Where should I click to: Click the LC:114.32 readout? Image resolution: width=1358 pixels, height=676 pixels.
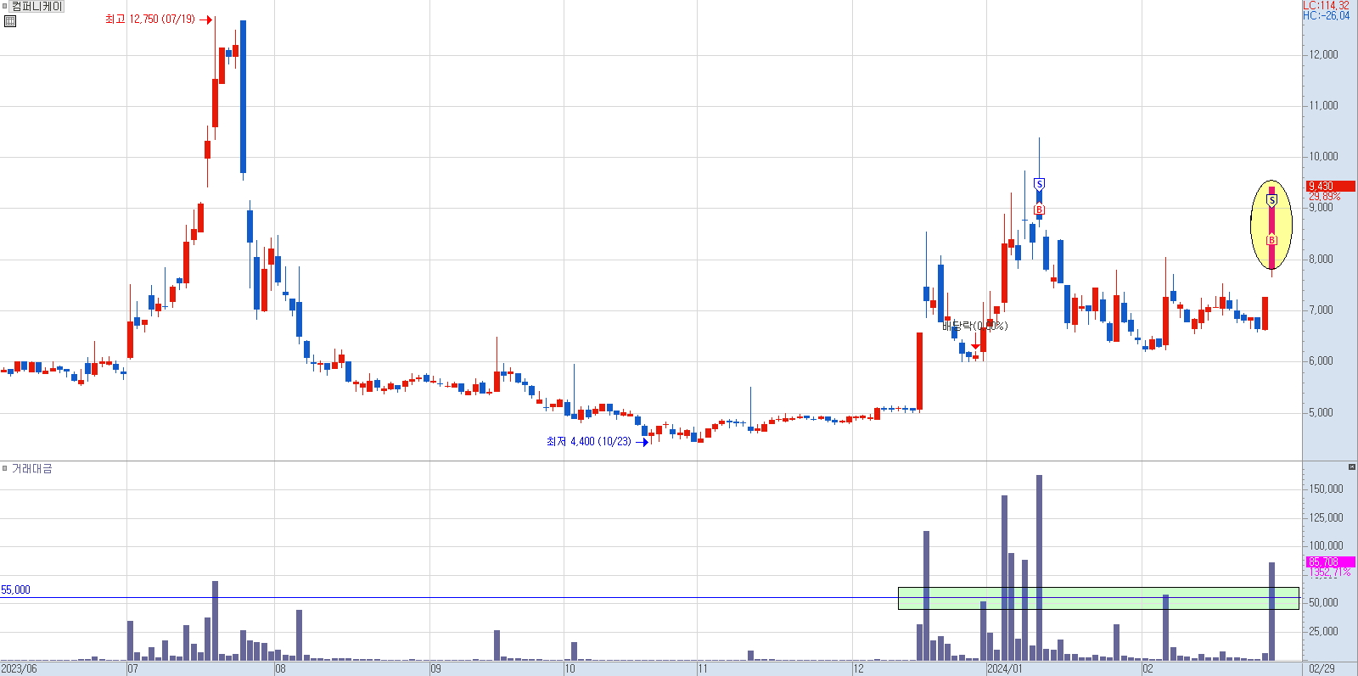pos(1327,5)
